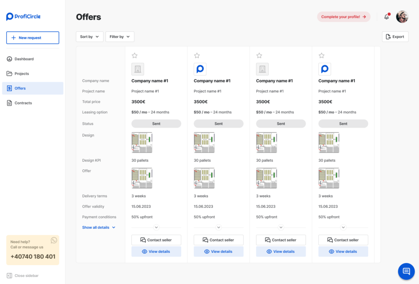Click Contact seller on the first offer
The width and height of the screenshot is (419, 284).
[156, 240]
